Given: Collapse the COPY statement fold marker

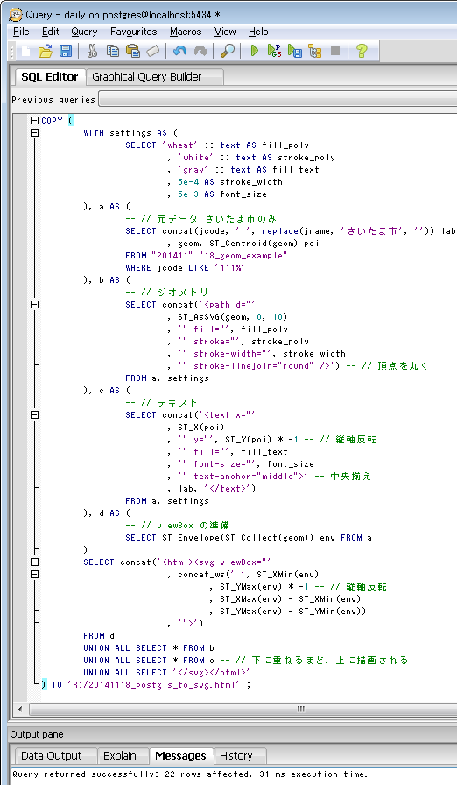Looking at the screenshot, I should [x=34, y=121].
